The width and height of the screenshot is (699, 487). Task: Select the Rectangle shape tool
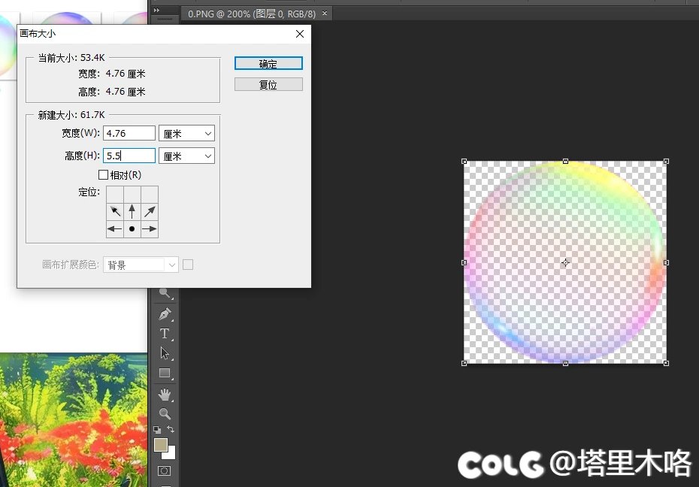click(x=165, y=374)
